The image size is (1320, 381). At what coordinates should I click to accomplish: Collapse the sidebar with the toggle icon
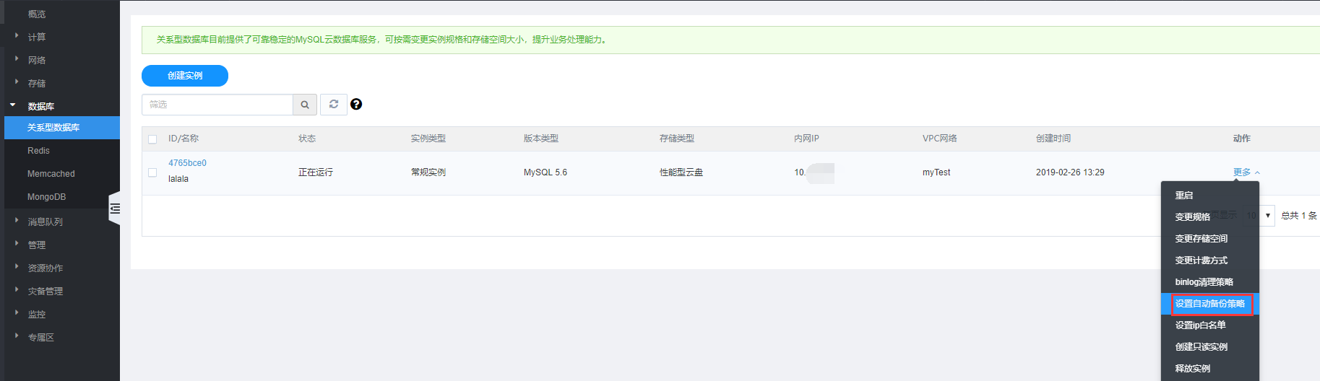point(115,209)
